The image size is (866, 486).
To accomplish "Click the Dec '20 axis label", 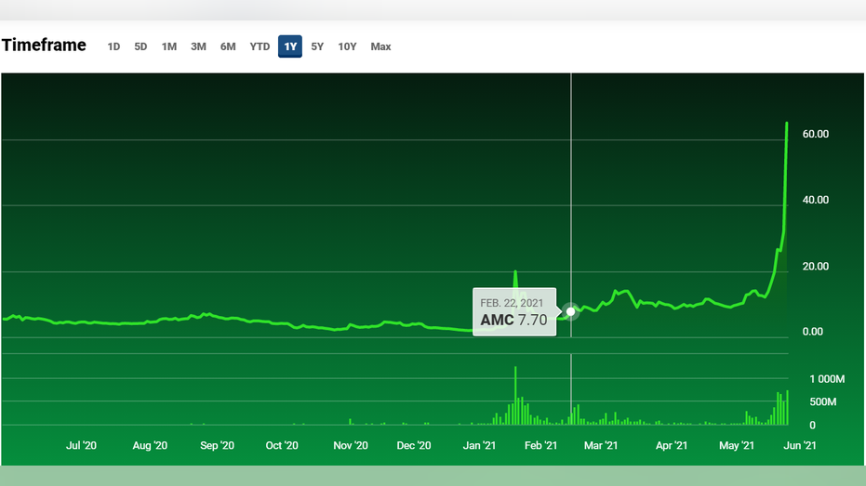I will (x=414, y=445).
